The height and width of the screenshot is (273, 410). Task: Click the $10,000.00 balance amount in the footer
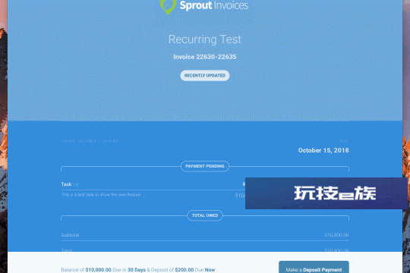pyautogui.click(x=98, y=270)
